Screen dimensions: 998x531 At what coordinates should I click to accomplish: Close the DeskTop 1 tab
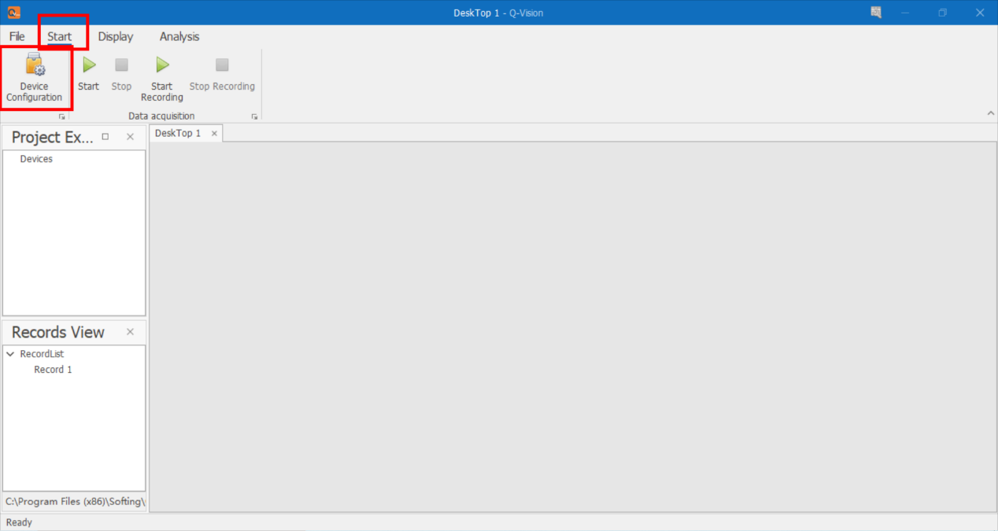(x=214, y=134)
